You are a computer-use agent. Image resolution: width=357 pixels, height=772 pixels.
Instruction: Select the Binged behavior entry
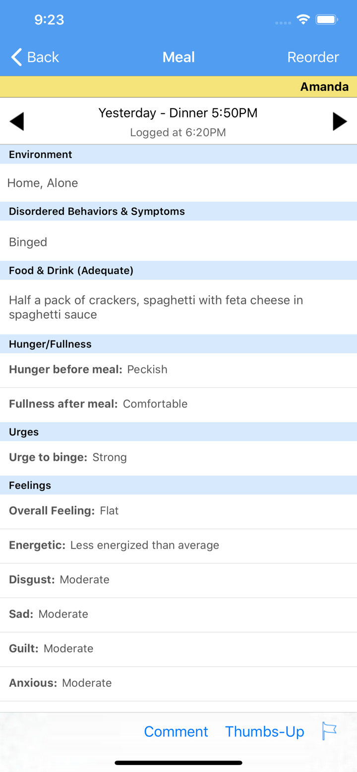[28, 242]
